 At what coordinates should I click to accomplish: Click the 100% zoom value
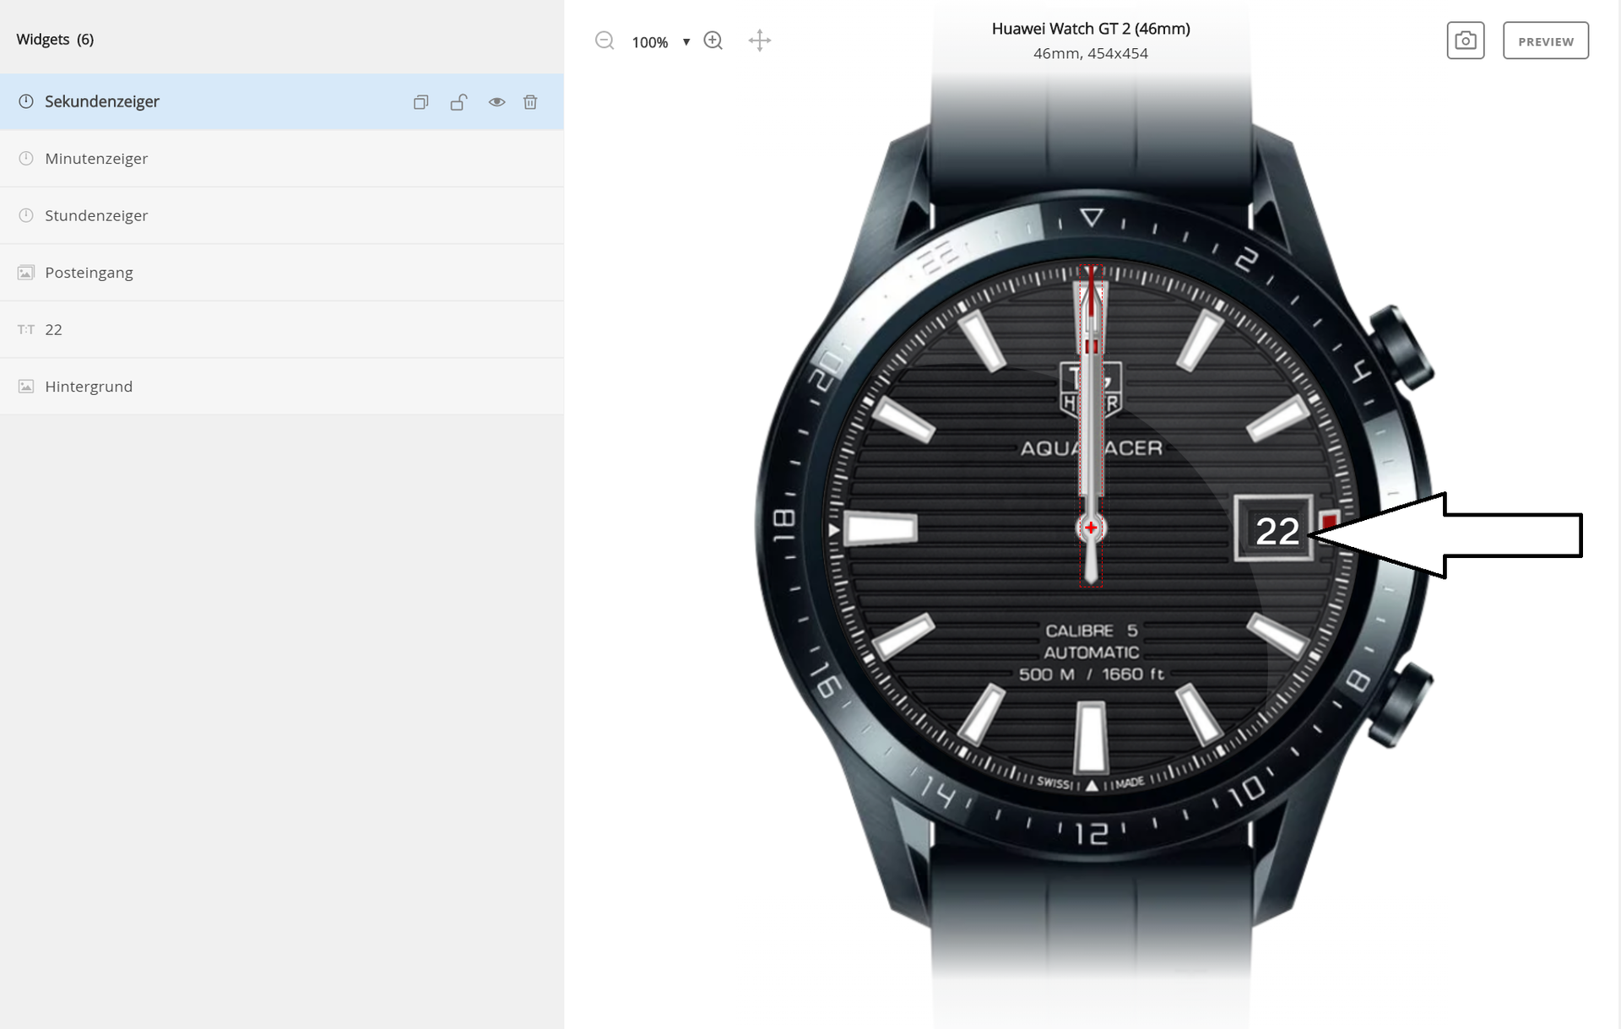tap(650, 42)
